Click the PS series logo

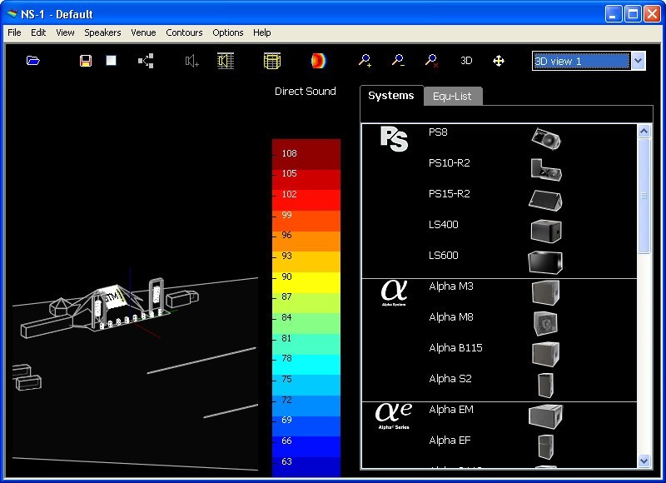(x=394, y=138)
